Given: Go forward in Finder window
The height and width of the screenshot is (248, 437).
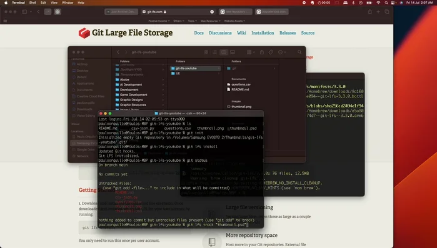Looking at the screenshot, I should click(x=126, y=52).
